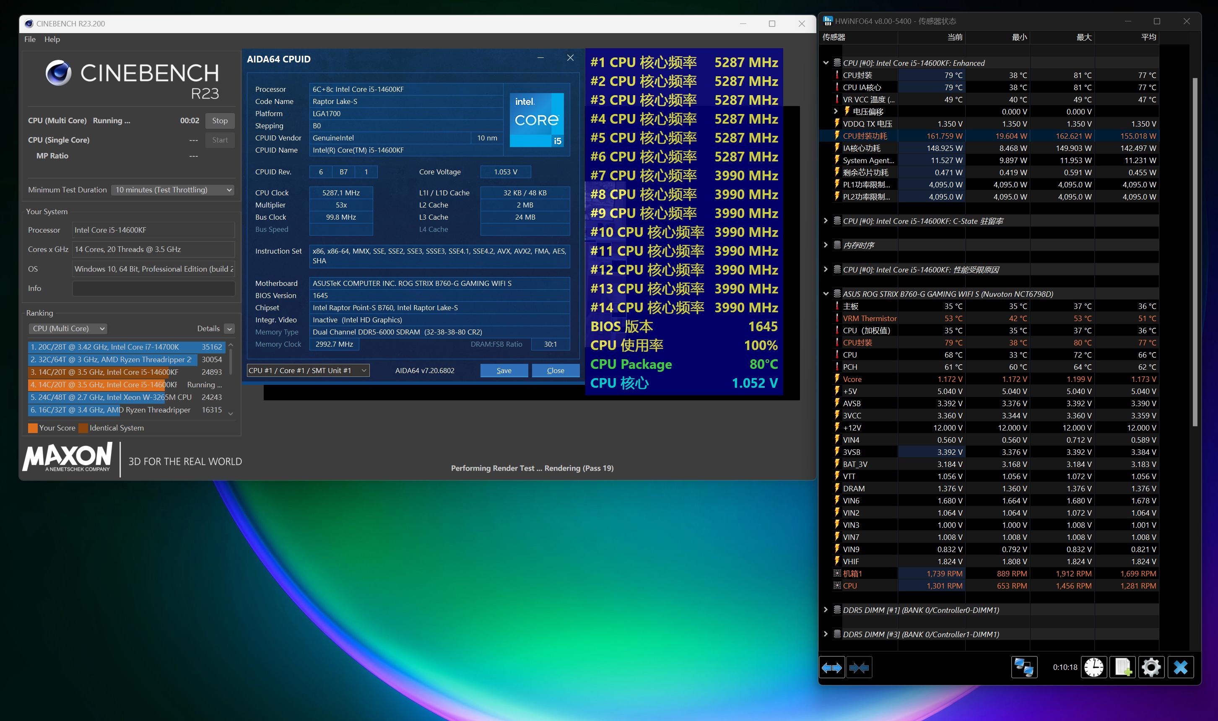The height and width of the screenshot is (721, 1218).
Task: Open HWiNFO remote network monitoring icon
Action: pyautogui.click(x=1024, y=668)
